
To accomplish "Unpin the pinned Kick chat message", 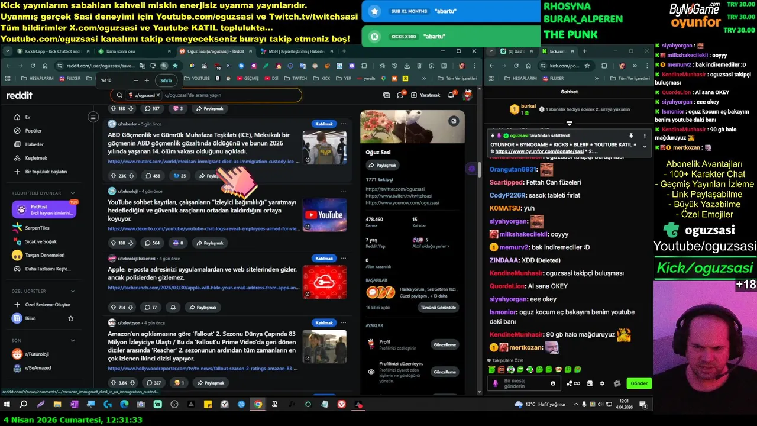I will [x=631, y=135].
